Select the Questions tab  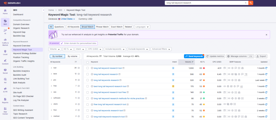[59, 27]
